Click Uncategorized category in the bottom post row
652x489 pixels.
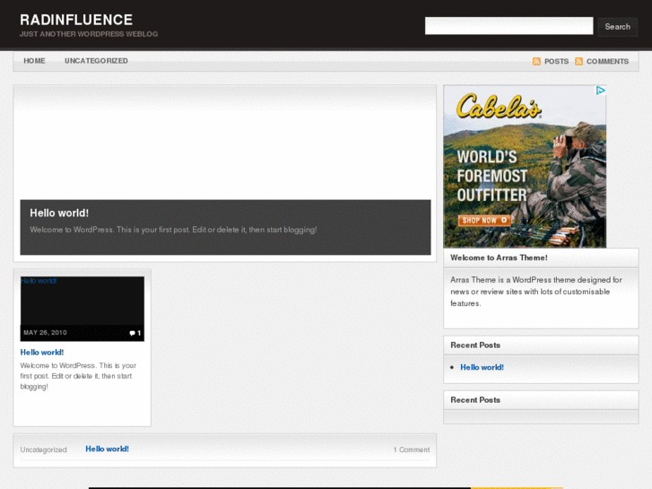(x=43, y=450)
